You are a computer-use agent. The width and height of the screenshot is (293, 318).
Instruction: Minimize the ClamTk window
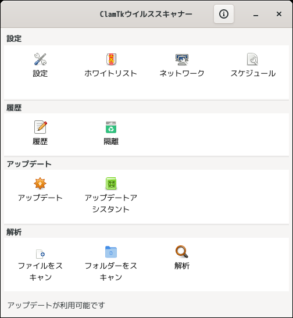pos(256,14)
